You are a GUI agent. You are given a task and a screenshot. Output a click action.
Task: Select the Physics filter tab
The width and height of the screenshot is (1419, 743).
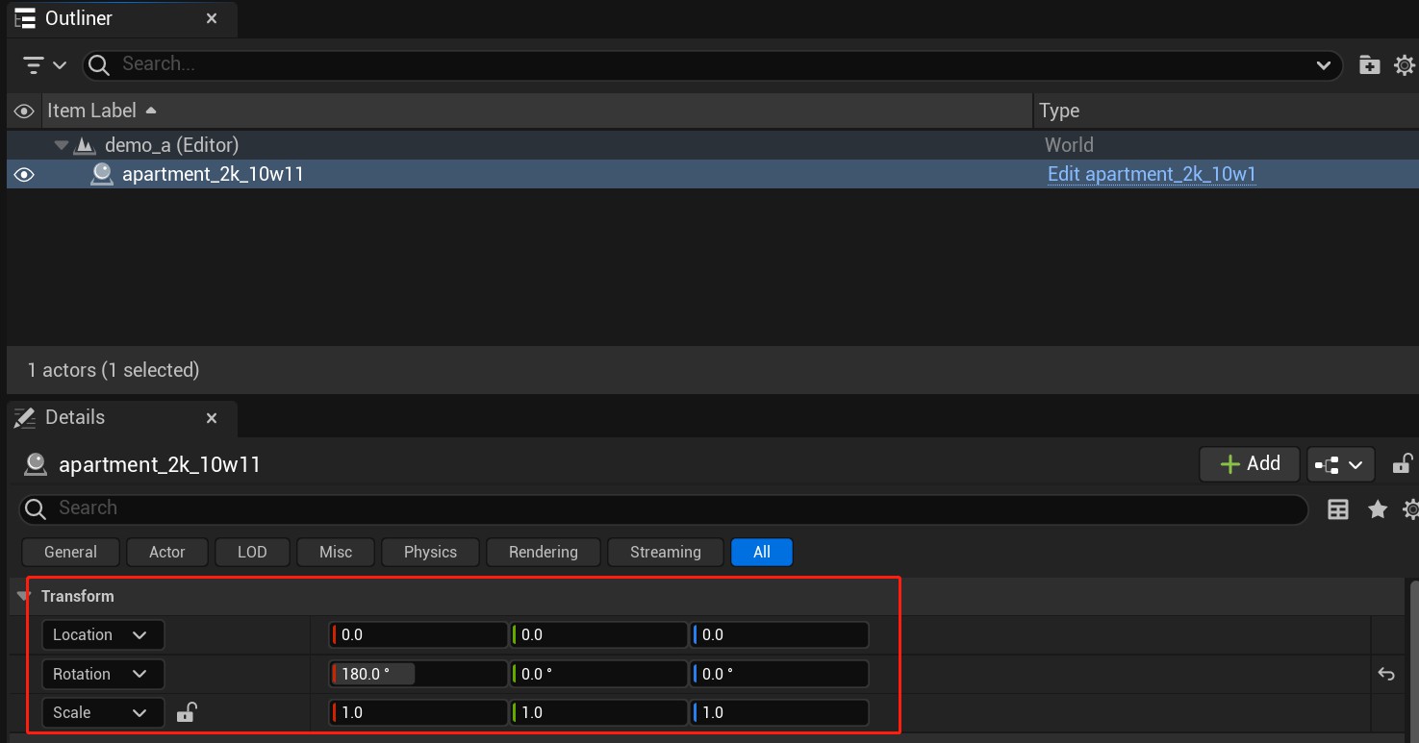pyautogui.click(x=430, y=552)
